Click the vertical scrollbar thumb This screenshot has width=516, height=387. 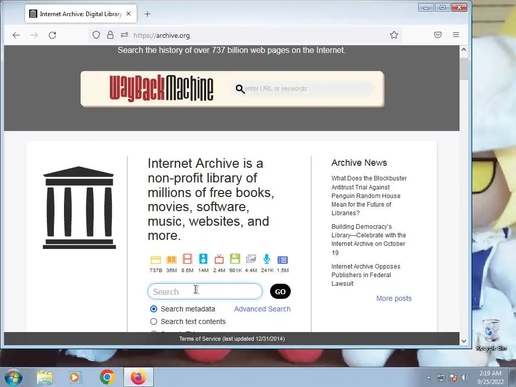[x=464, y=69]
